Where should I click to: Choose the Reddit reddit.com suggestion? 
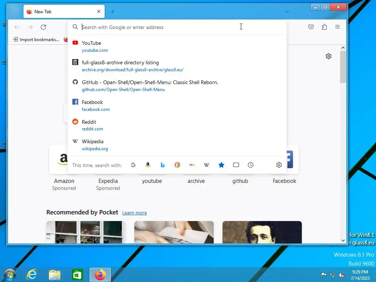(x=177, y=125)
